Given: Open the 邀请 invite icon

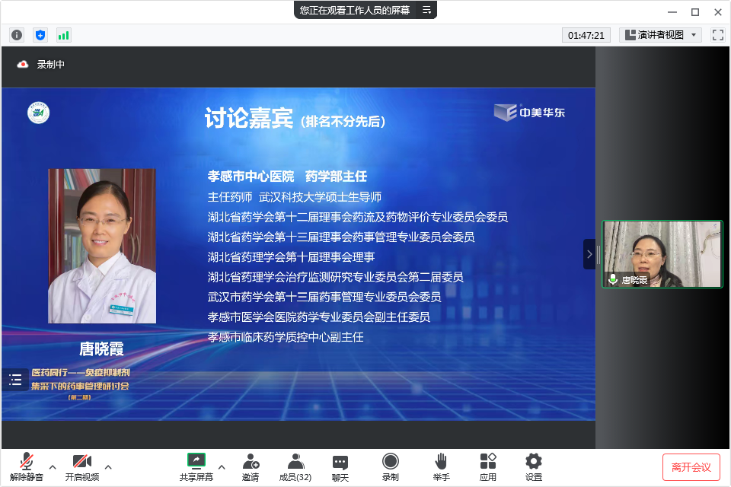Looking at the screenshot, I should coord(251,466).
